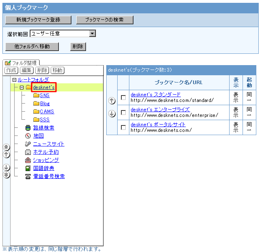Click the telephone icon beside 電話番号検索
Viewport: 262px width, 252px height.
[x=28, y=176]
